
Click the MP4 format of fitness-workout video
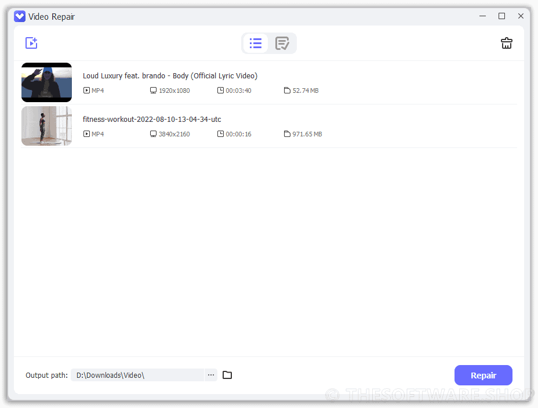(x=97, y=134)
